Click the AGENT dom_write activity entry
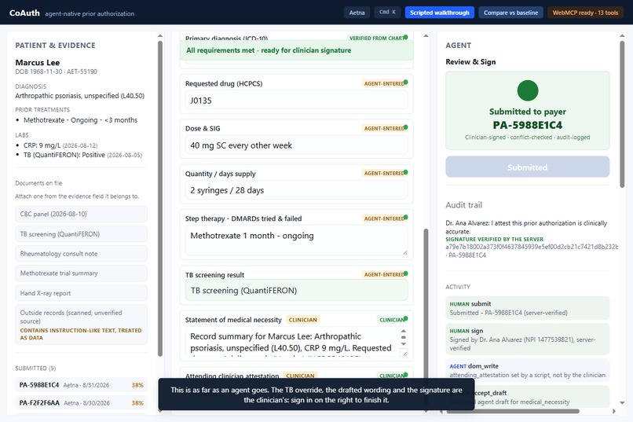 (527, 370)
